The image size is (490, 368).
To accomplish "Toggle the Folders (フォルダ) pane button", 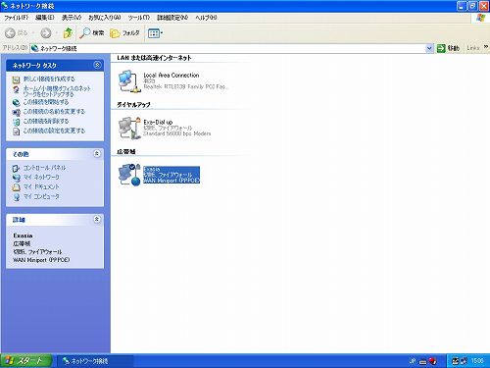I will click(x=124, y=32).
